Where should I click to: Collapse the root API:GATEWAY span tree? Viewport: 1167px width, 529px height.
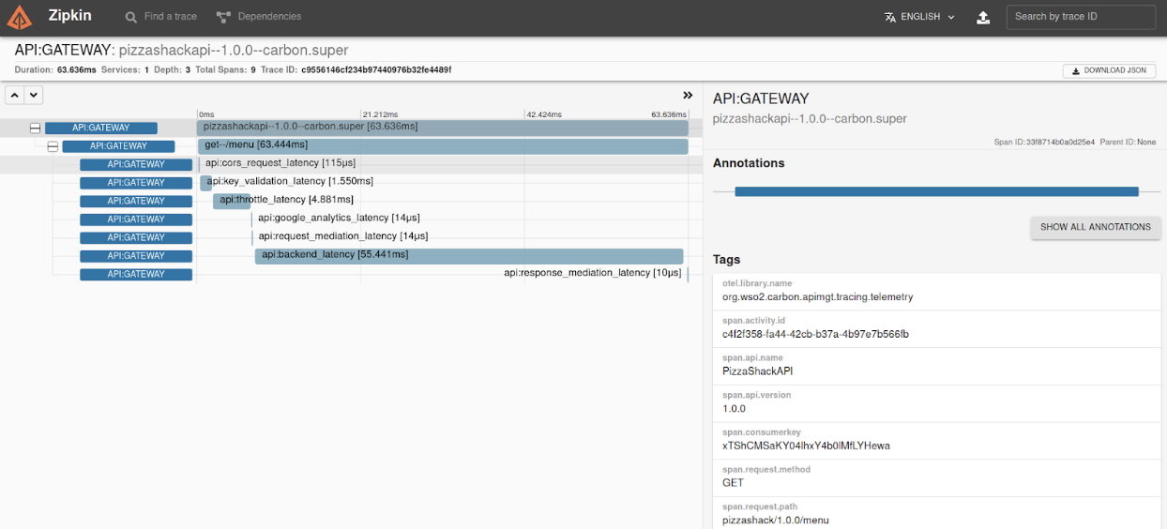(x=35, y=128)
